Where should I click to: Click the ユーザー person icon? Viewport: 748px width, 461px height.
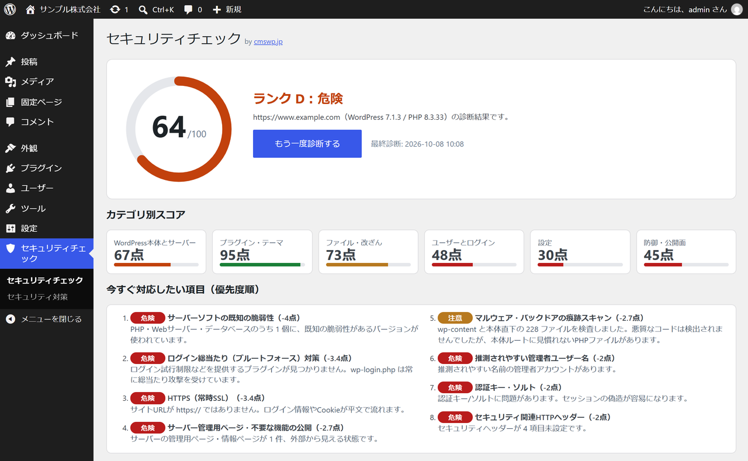click(11, 188)
